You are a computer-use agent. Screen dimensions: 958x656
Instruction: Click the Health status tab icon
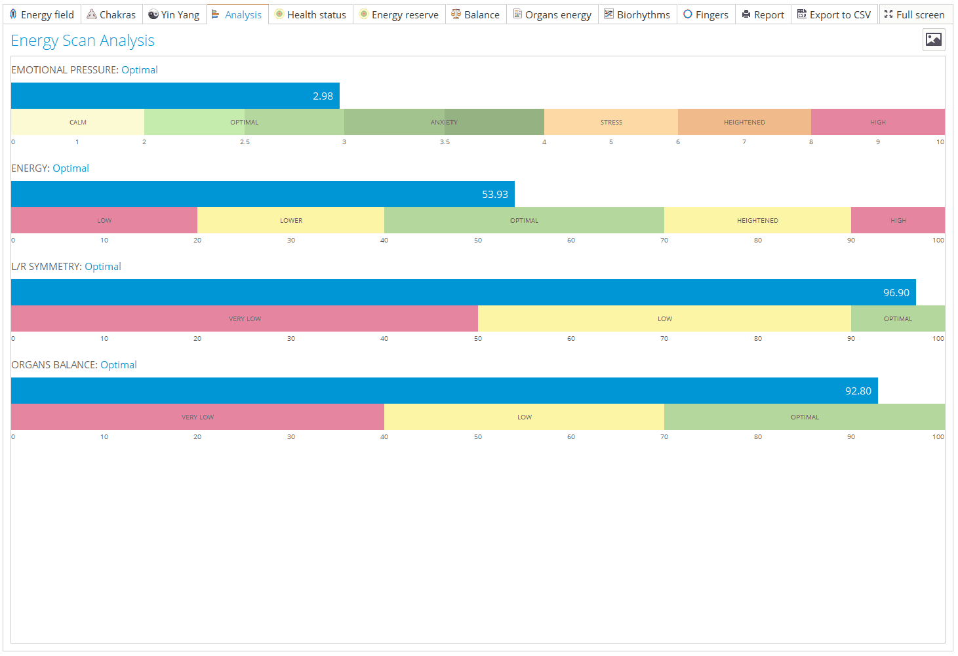279,14
